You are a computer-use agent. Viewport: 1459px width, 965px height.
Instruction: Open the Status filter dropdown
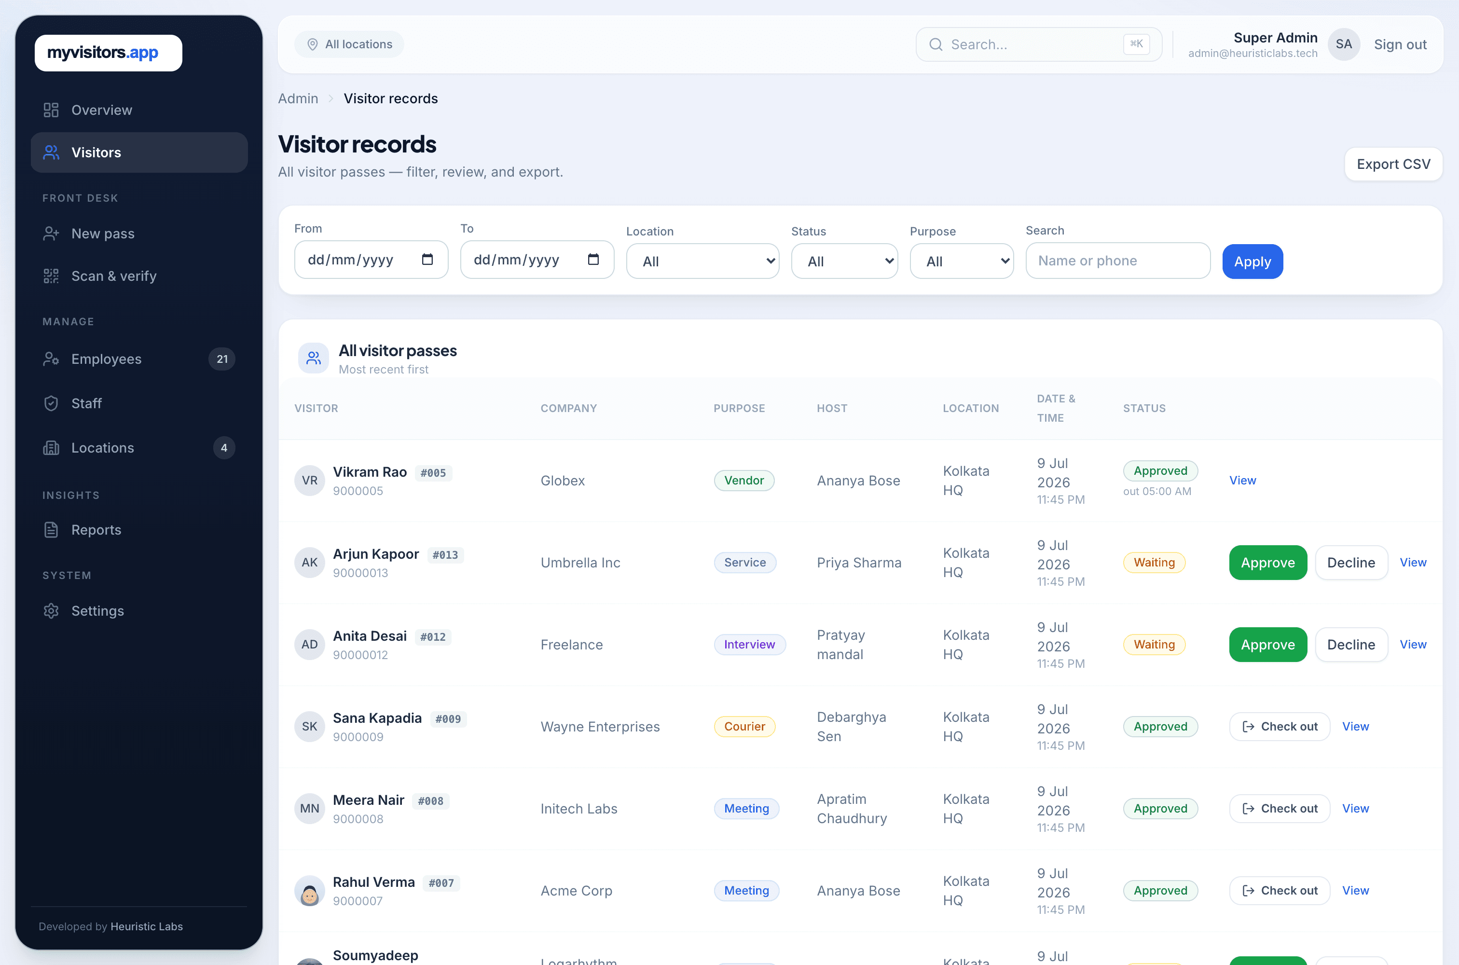tap(844, 262)
